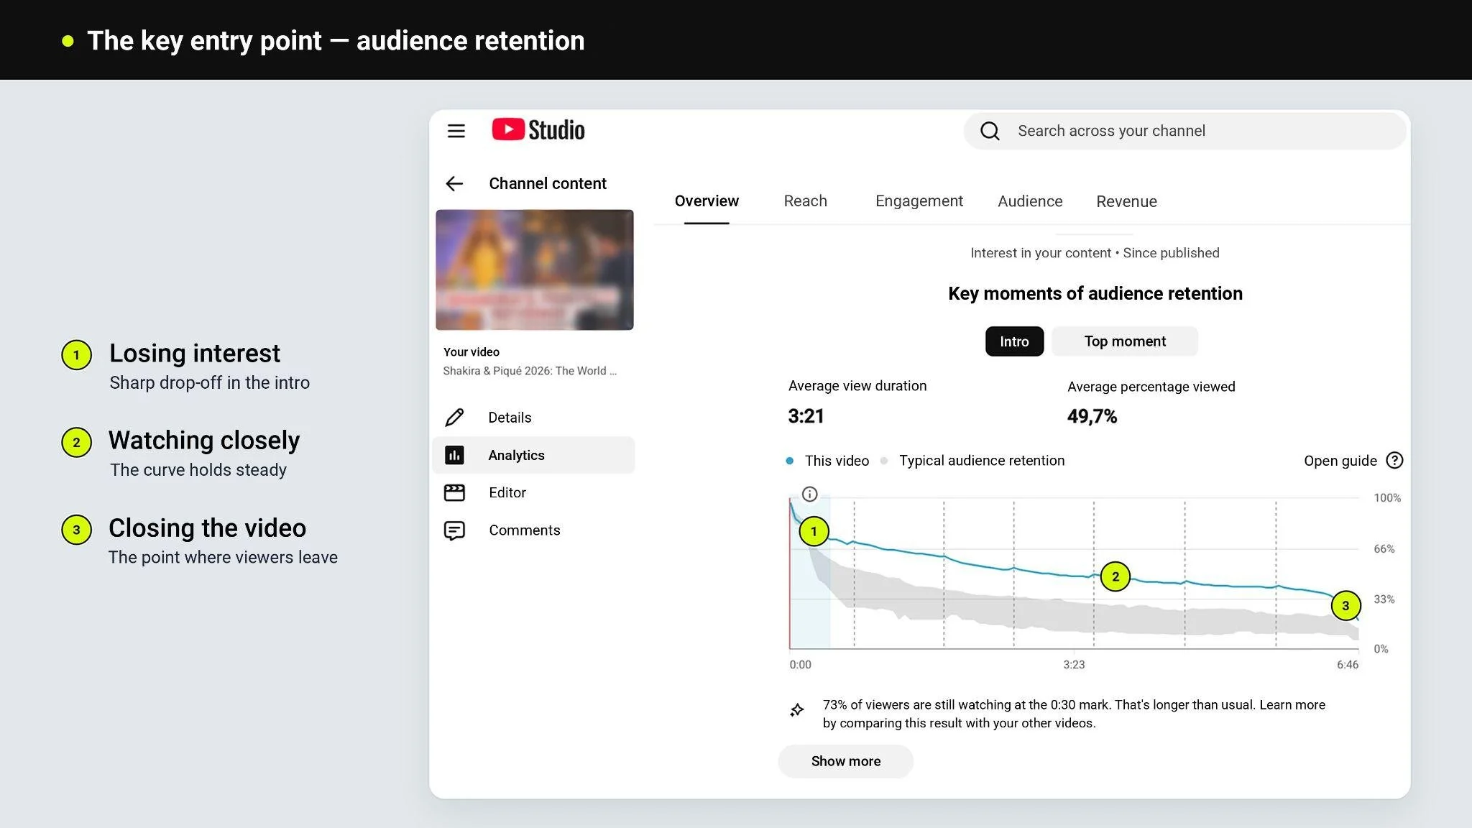This screenshot has width=1472, height=828.
Task: Click the Show more button
Action: pos(845,761)
